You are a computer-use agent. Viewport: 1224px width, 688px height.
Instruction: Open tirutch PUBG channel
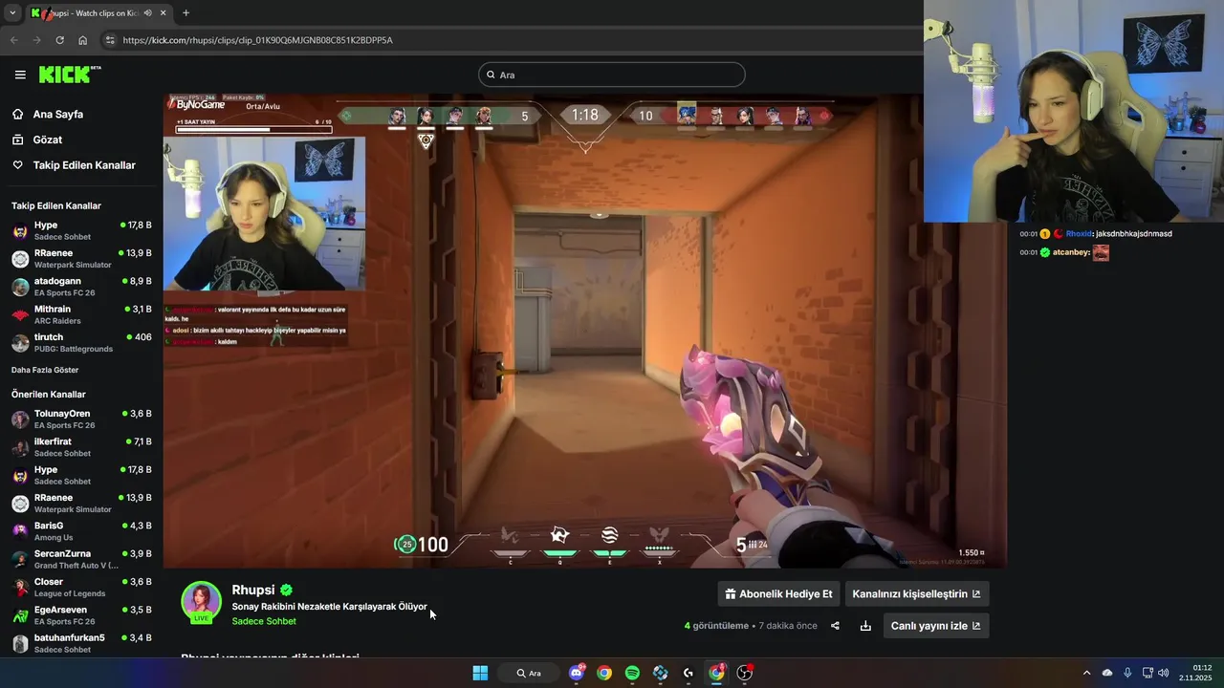(81, 342)
